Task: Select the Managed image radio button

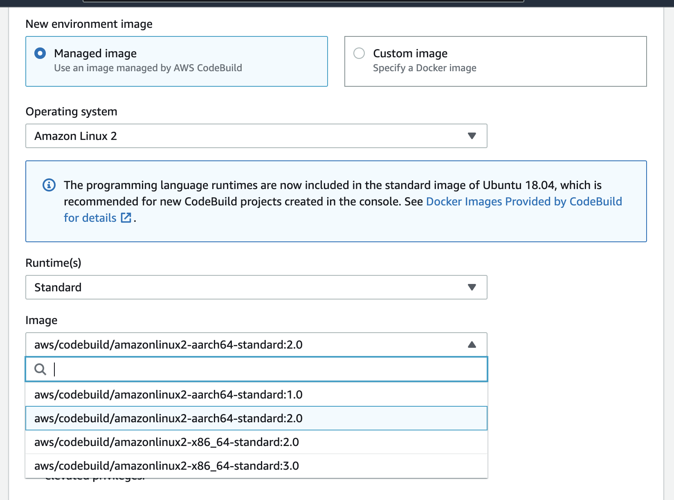Action: pos(40,53)
